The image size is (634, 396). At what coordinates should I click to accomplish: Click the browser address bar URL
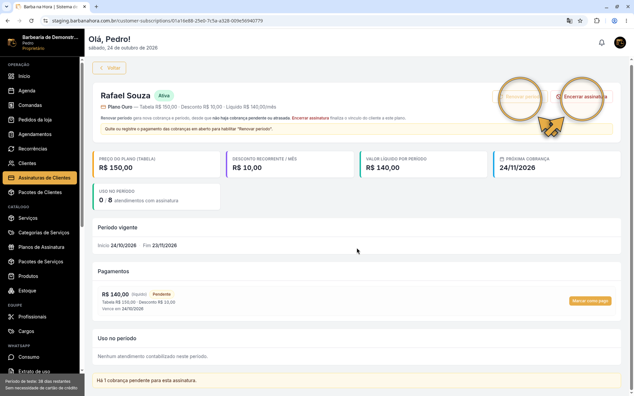(157, 21)
